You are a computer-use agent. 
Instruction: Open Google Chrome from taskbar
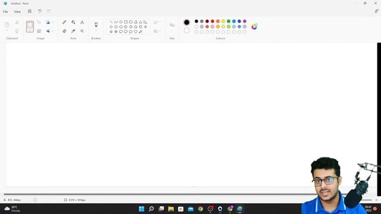point(201,209)
